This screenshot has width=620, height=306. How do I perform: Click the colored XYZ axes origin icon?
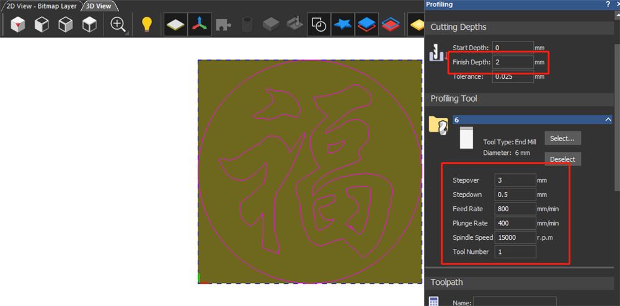point(199,25)
